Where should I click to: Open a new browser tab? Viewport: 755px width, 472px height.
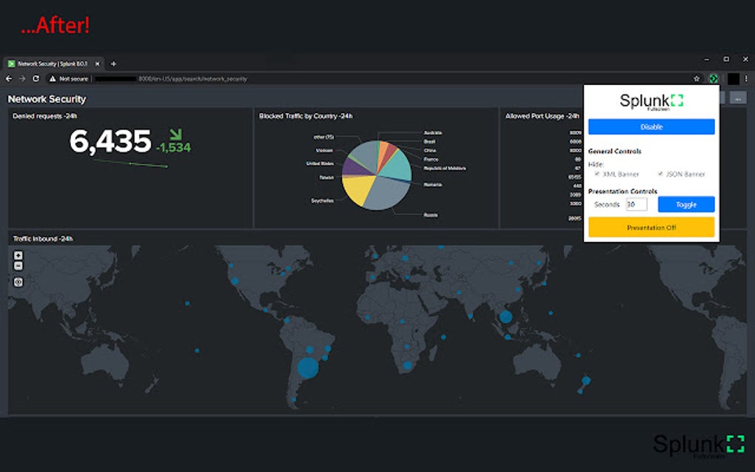pos(114,64)
